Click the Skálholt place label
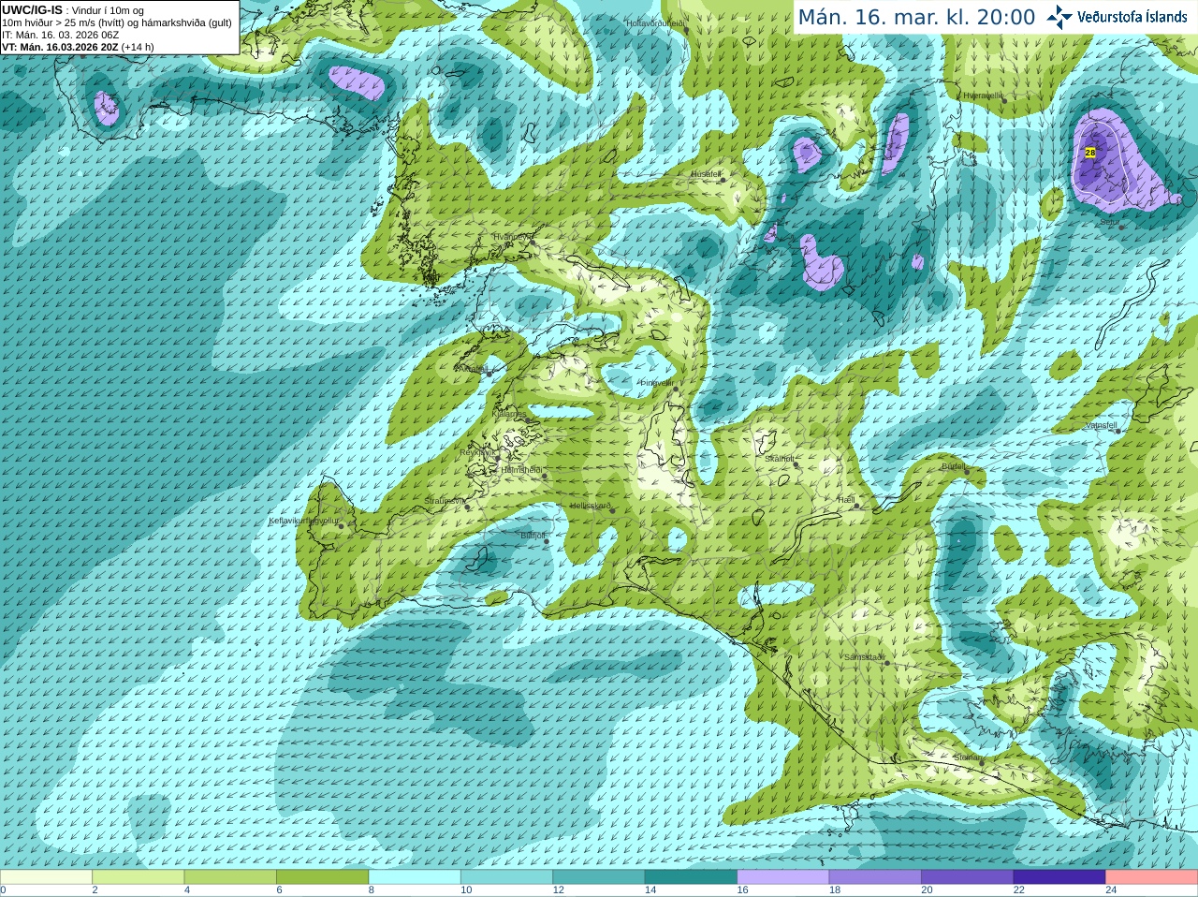This screenshot has width=1198, height=897. point(780,459)
